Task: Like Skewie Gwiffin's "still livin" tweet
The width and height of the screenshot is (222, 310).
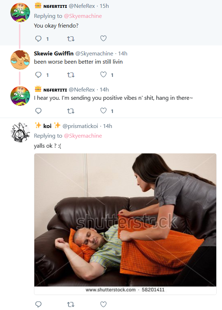Action: [x=103, y=74]
